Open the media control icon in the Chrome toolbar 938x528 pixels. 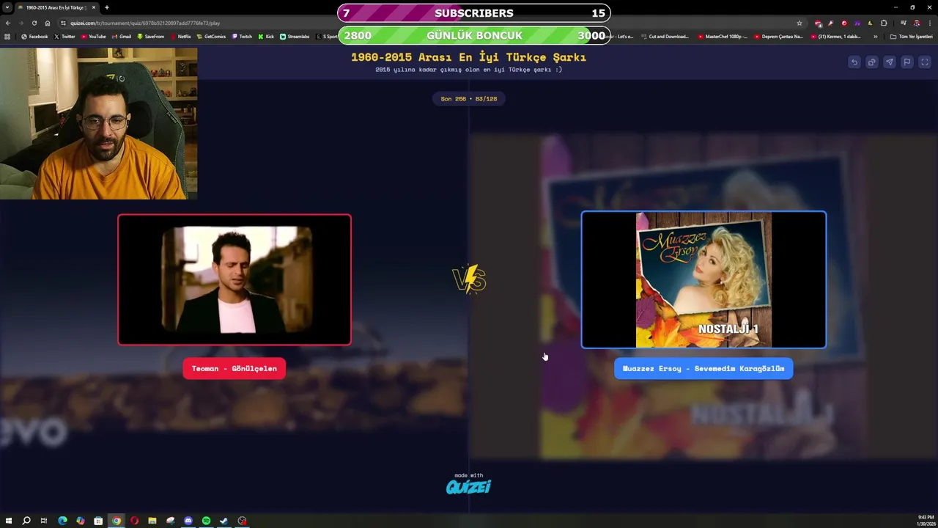pos(903,23)
